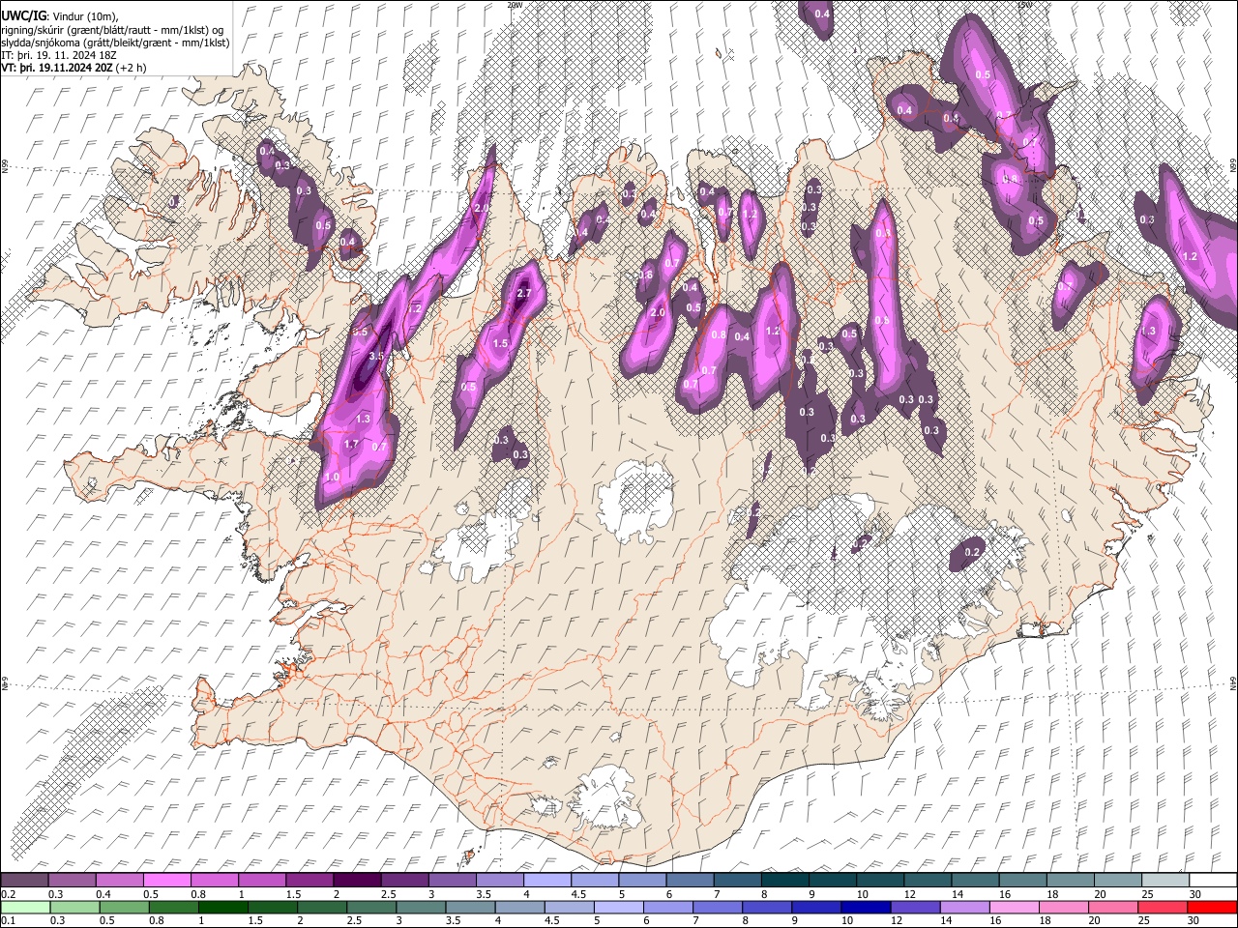
Task: Select the bright red 30 rain legend swatch
Action: point(1213,907)
